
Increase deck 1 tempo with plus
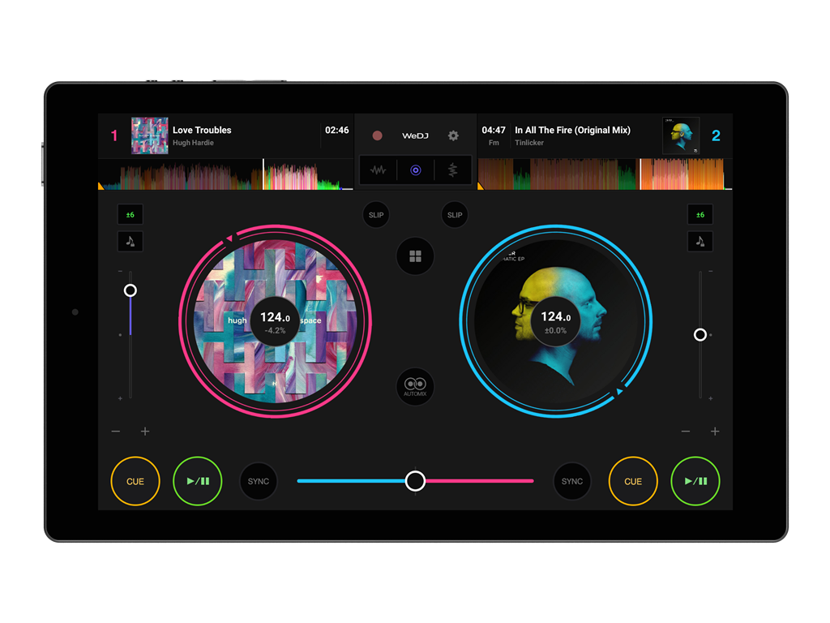(x=145, y=432)
